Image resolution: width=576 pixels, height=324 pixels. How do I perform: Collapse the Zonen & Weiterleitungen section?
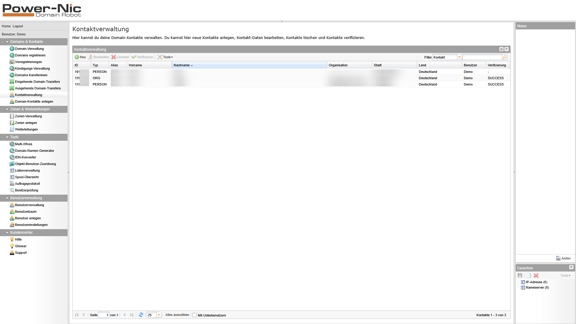click(7, 109)
